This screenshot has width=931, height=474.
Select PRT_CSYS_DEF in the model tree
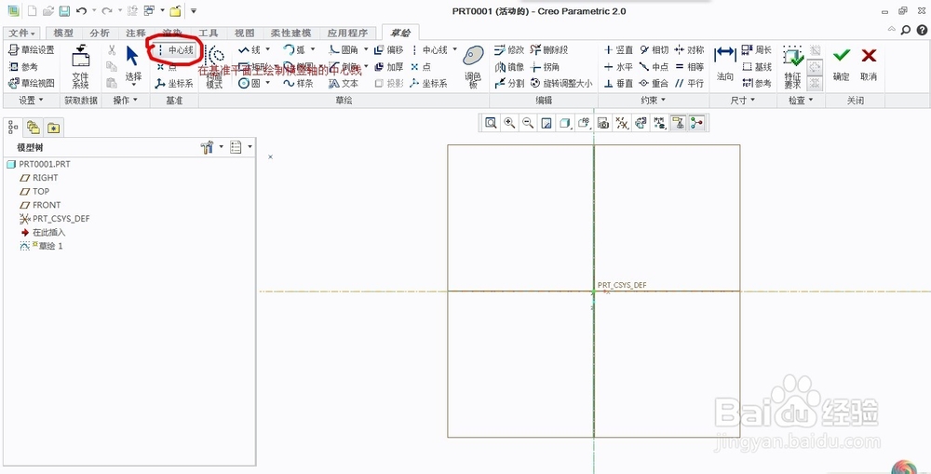(55, 219)
